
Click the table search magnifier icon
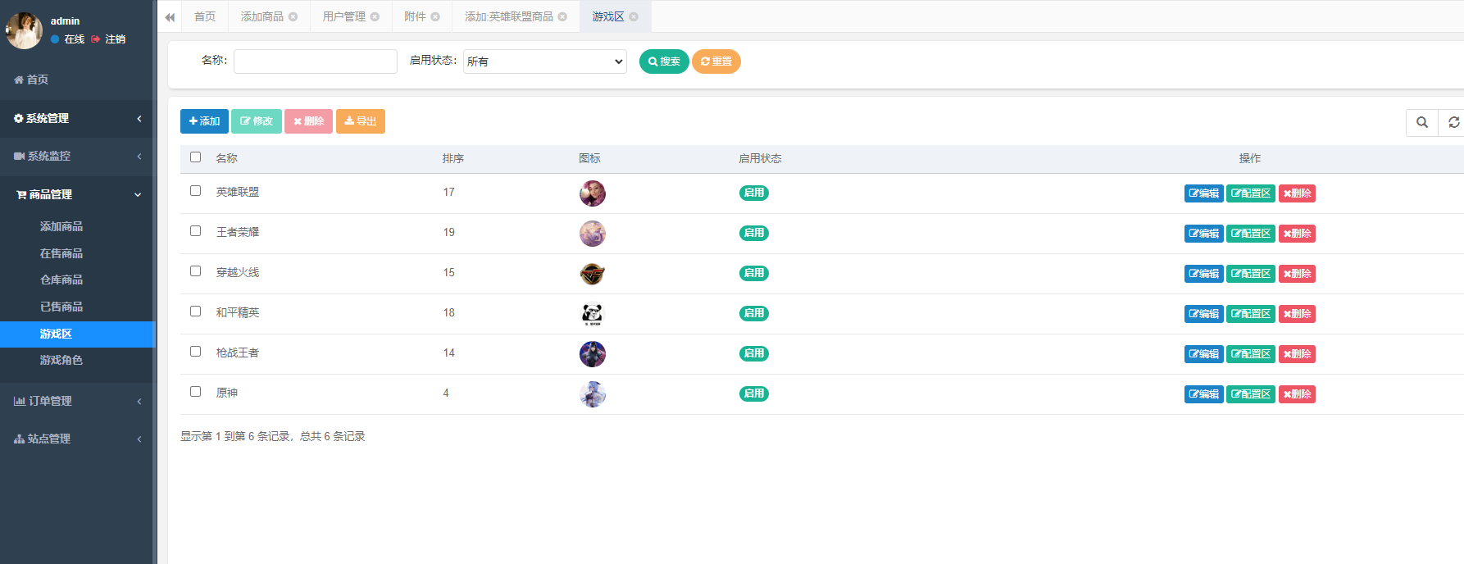click(x=1422, y=122)
